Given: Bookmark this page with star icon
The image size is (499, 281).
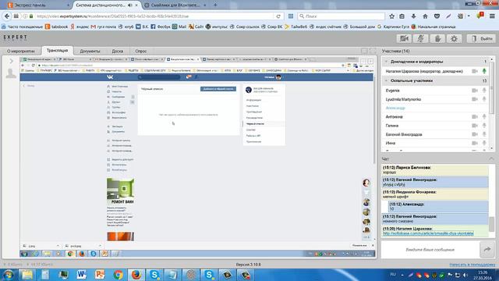Looking at the screenshot, I should [391, 16].
